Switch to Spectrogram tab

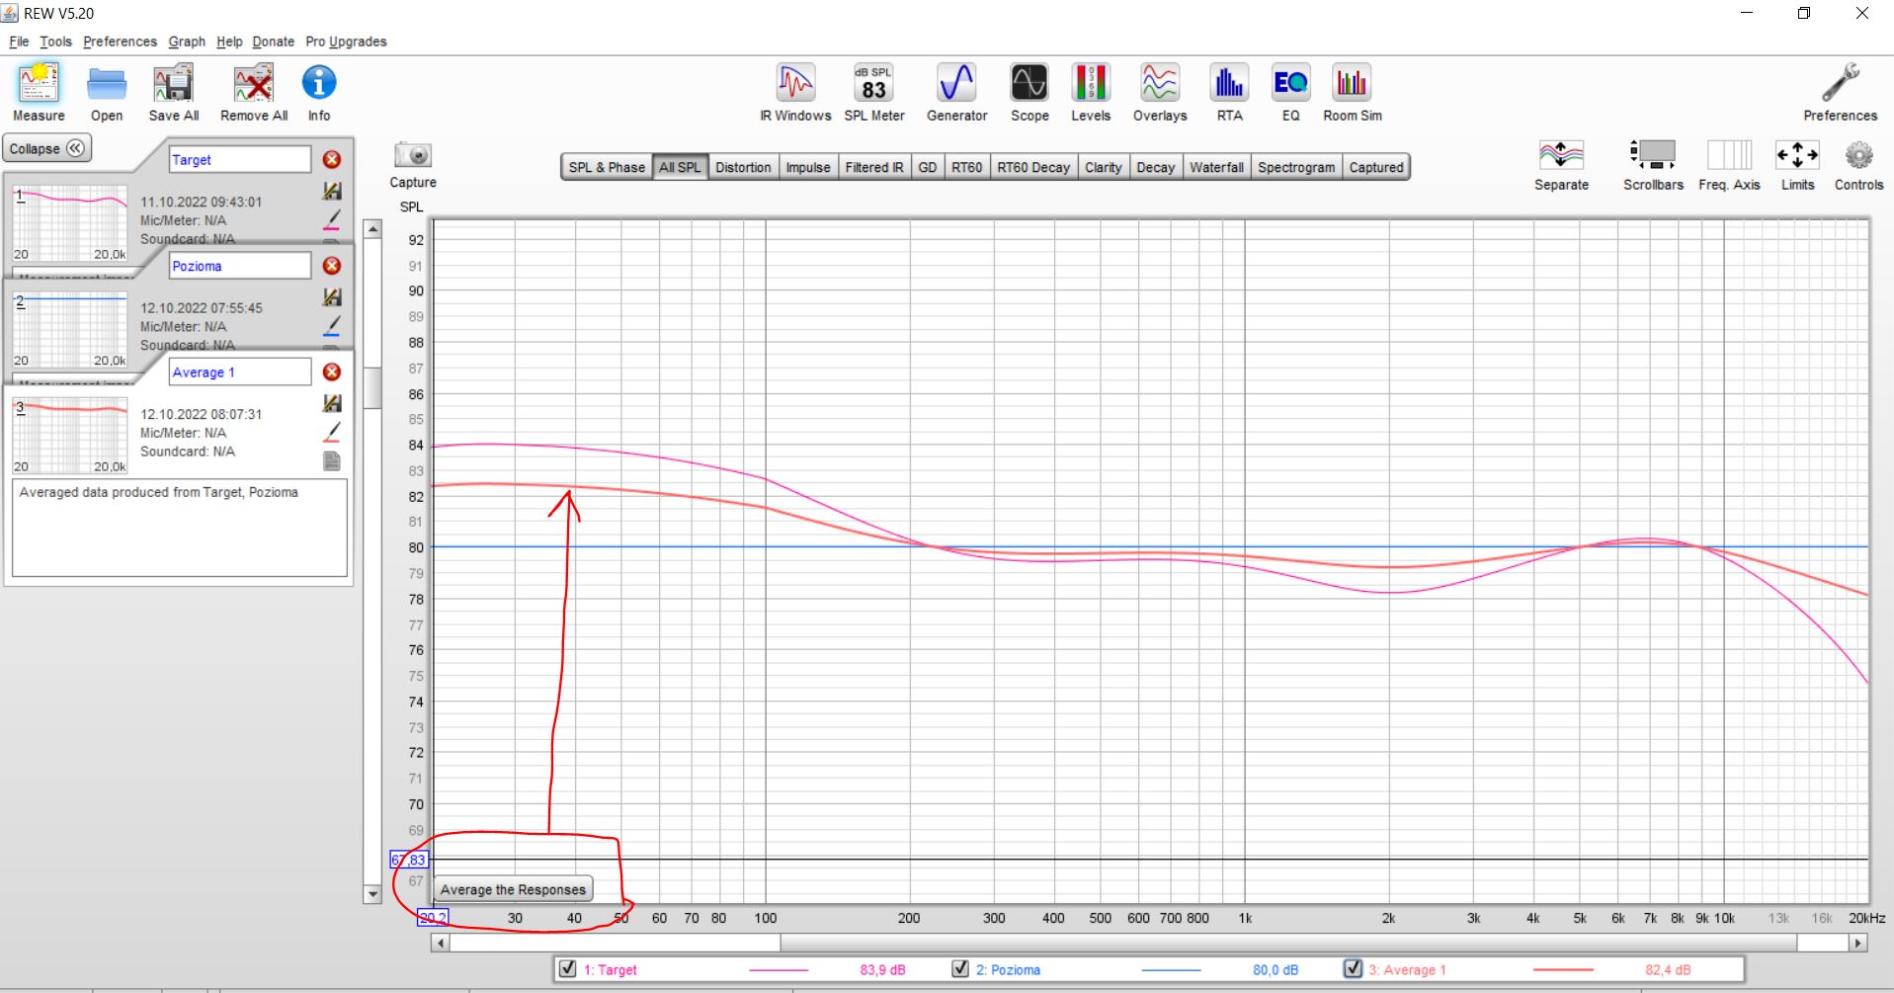pyautogui.click(x=1296, y=167)
